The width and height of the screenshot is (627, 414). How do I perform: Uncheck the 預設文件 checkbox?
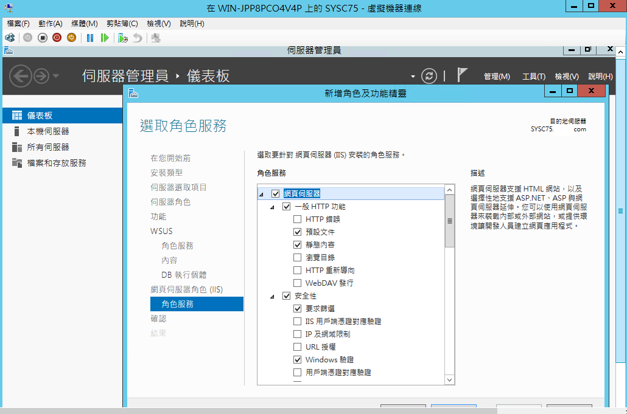pyautogui.click(x=297, y=232)
